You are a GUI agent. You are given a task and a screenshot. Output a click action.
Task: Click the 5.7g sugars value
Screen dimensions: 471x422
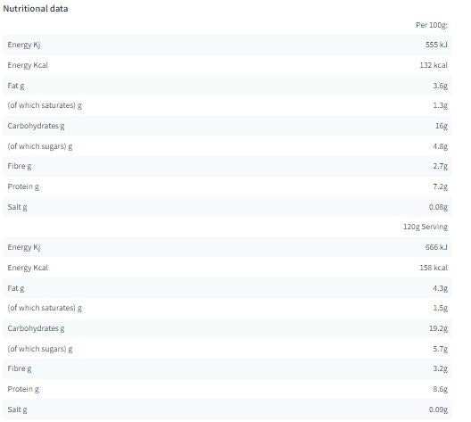point(441,349)
